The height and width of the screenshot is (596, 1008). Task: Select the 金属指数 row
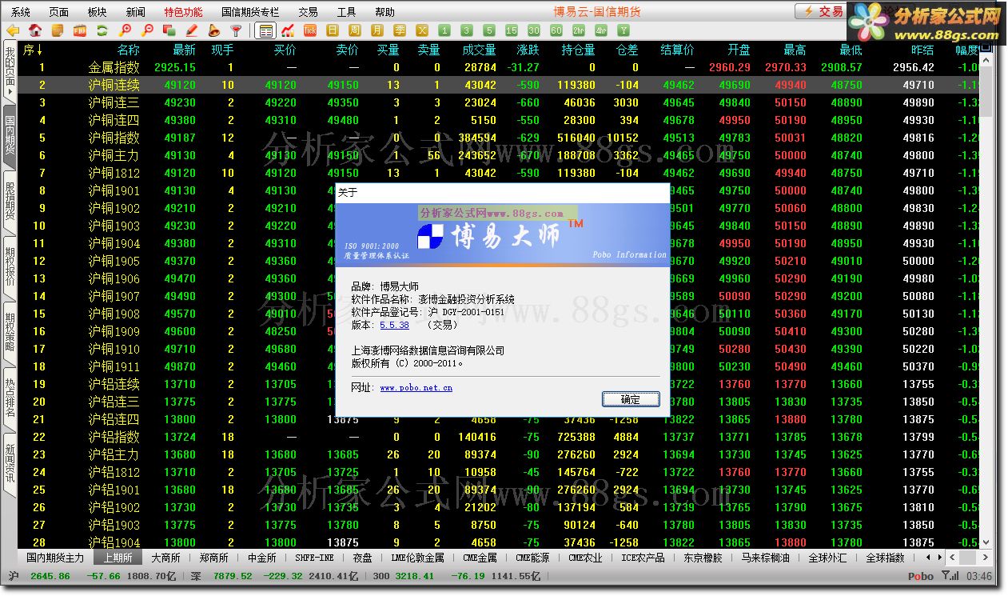(500, 67)
